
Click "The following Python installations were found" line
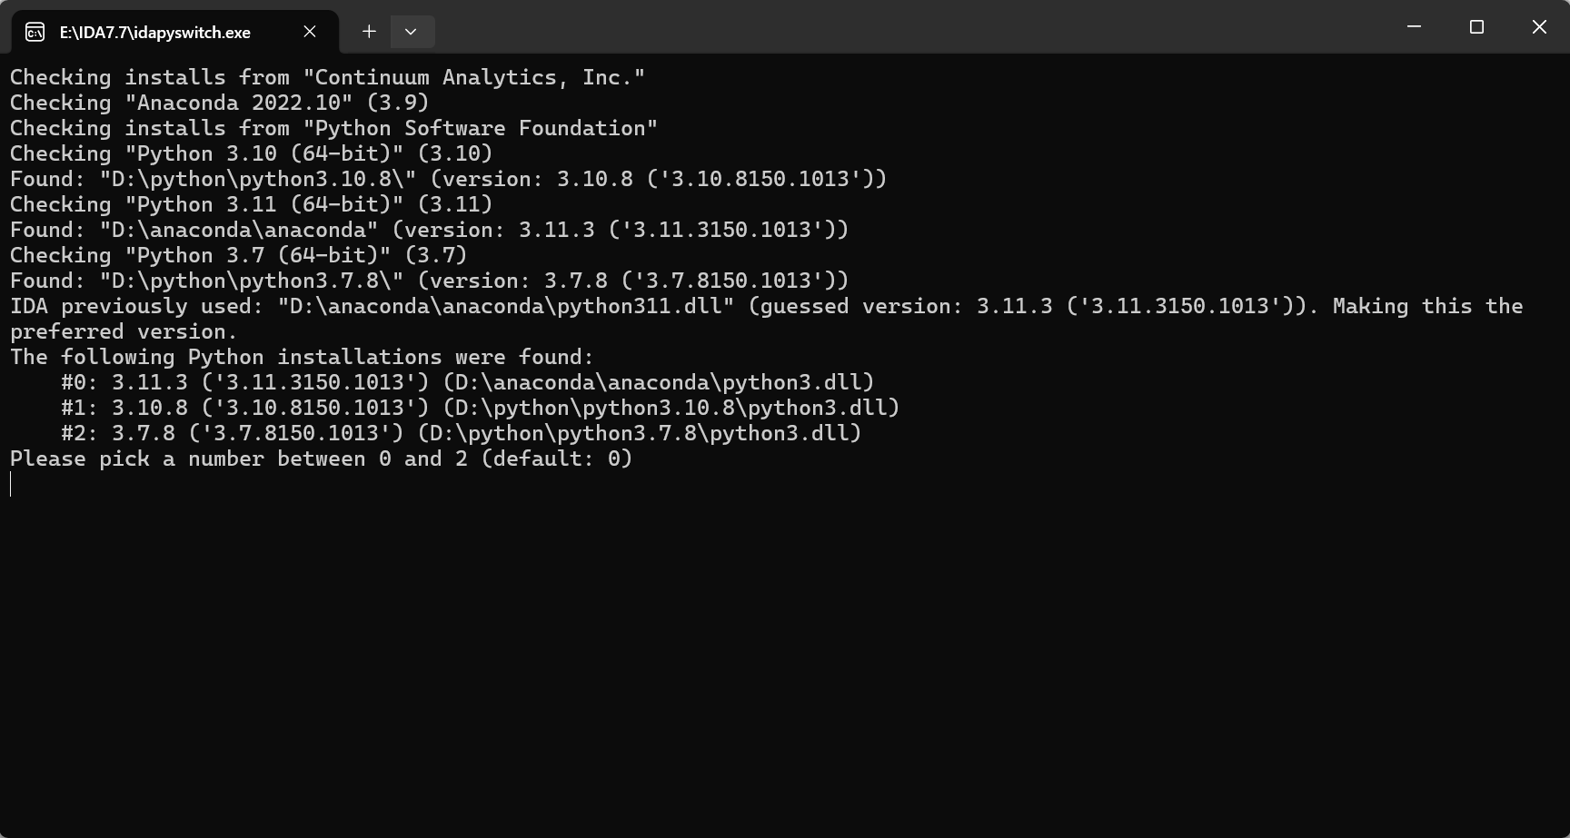pos(302,357)
